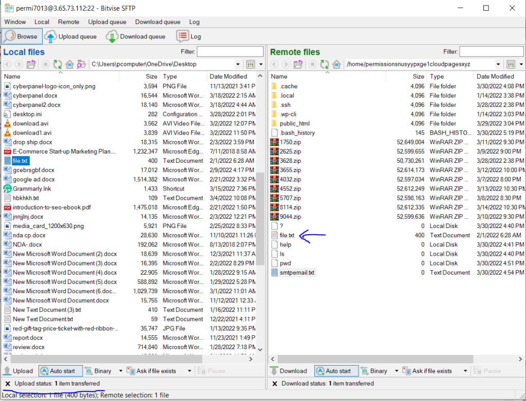Screen dimensions: 526x401
Task: Open the Download queue toolbar button
Action: point(136,36)
